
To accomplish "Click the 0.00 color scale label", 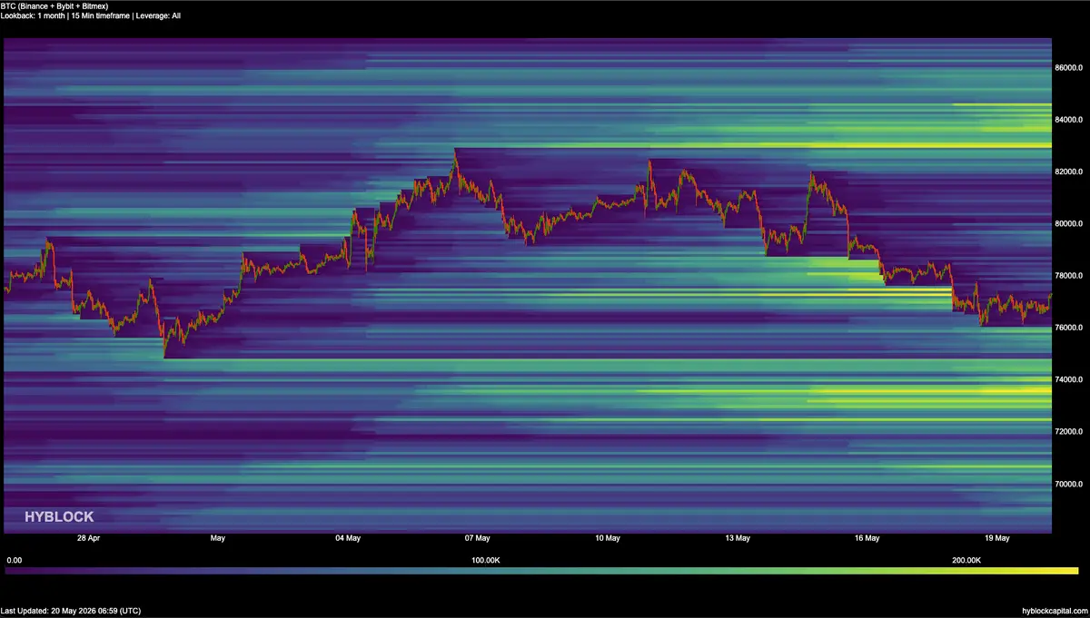I will [14, 561].
